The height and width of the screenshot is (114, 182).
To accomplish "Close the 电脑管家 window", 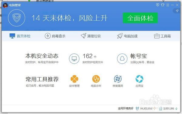I will pyautogui.click(x=177, y=5).
